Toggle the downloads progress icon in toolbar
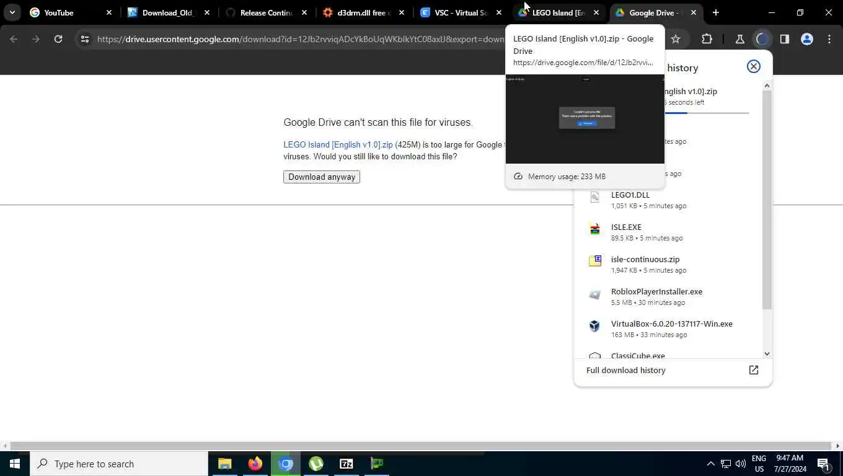This screenshot has height=476, width=843. pyautogui.click(x=762, y=39)
